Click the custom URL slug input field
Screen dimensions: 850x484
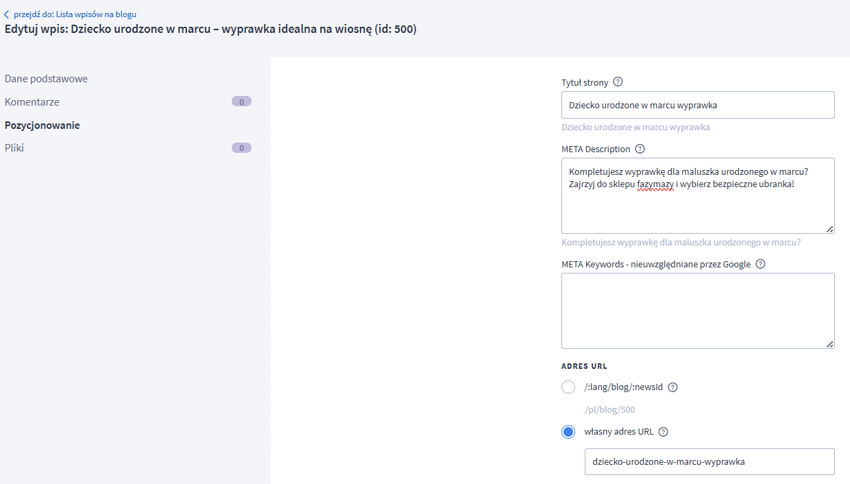click(709, 461)
